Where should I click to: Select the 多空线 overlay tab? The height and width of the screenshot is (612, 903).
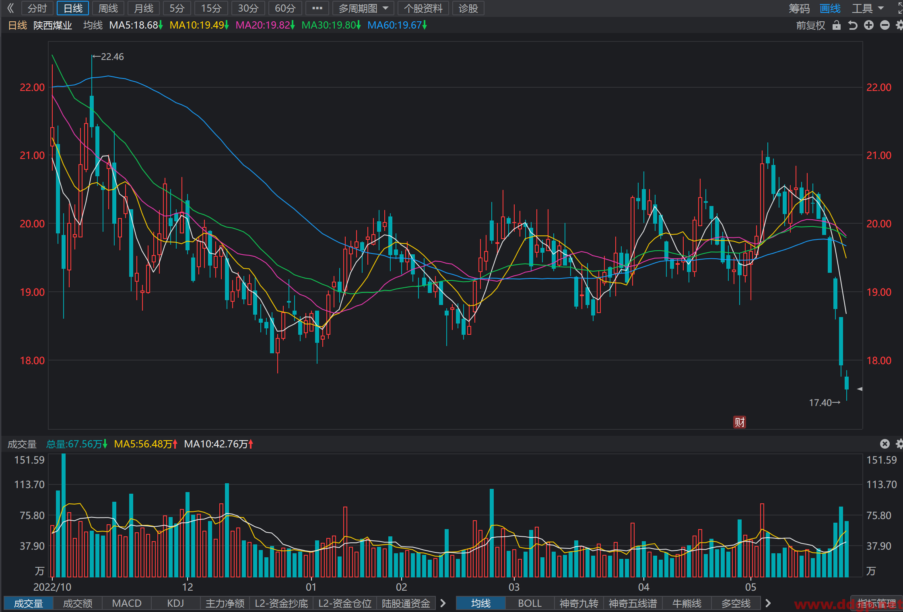tap(736, 604)
